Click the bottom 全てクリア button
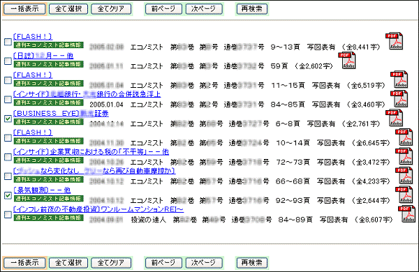This screenshot has width=419, height=272. click(111, 262)
